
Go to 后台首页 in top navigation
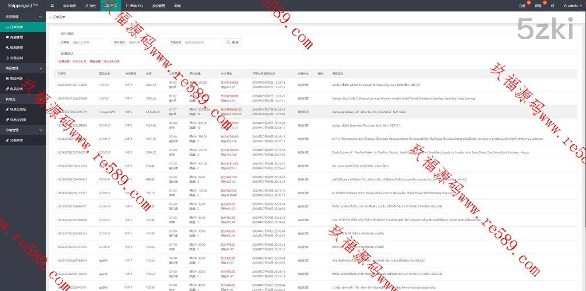click(x=70, y=5)
